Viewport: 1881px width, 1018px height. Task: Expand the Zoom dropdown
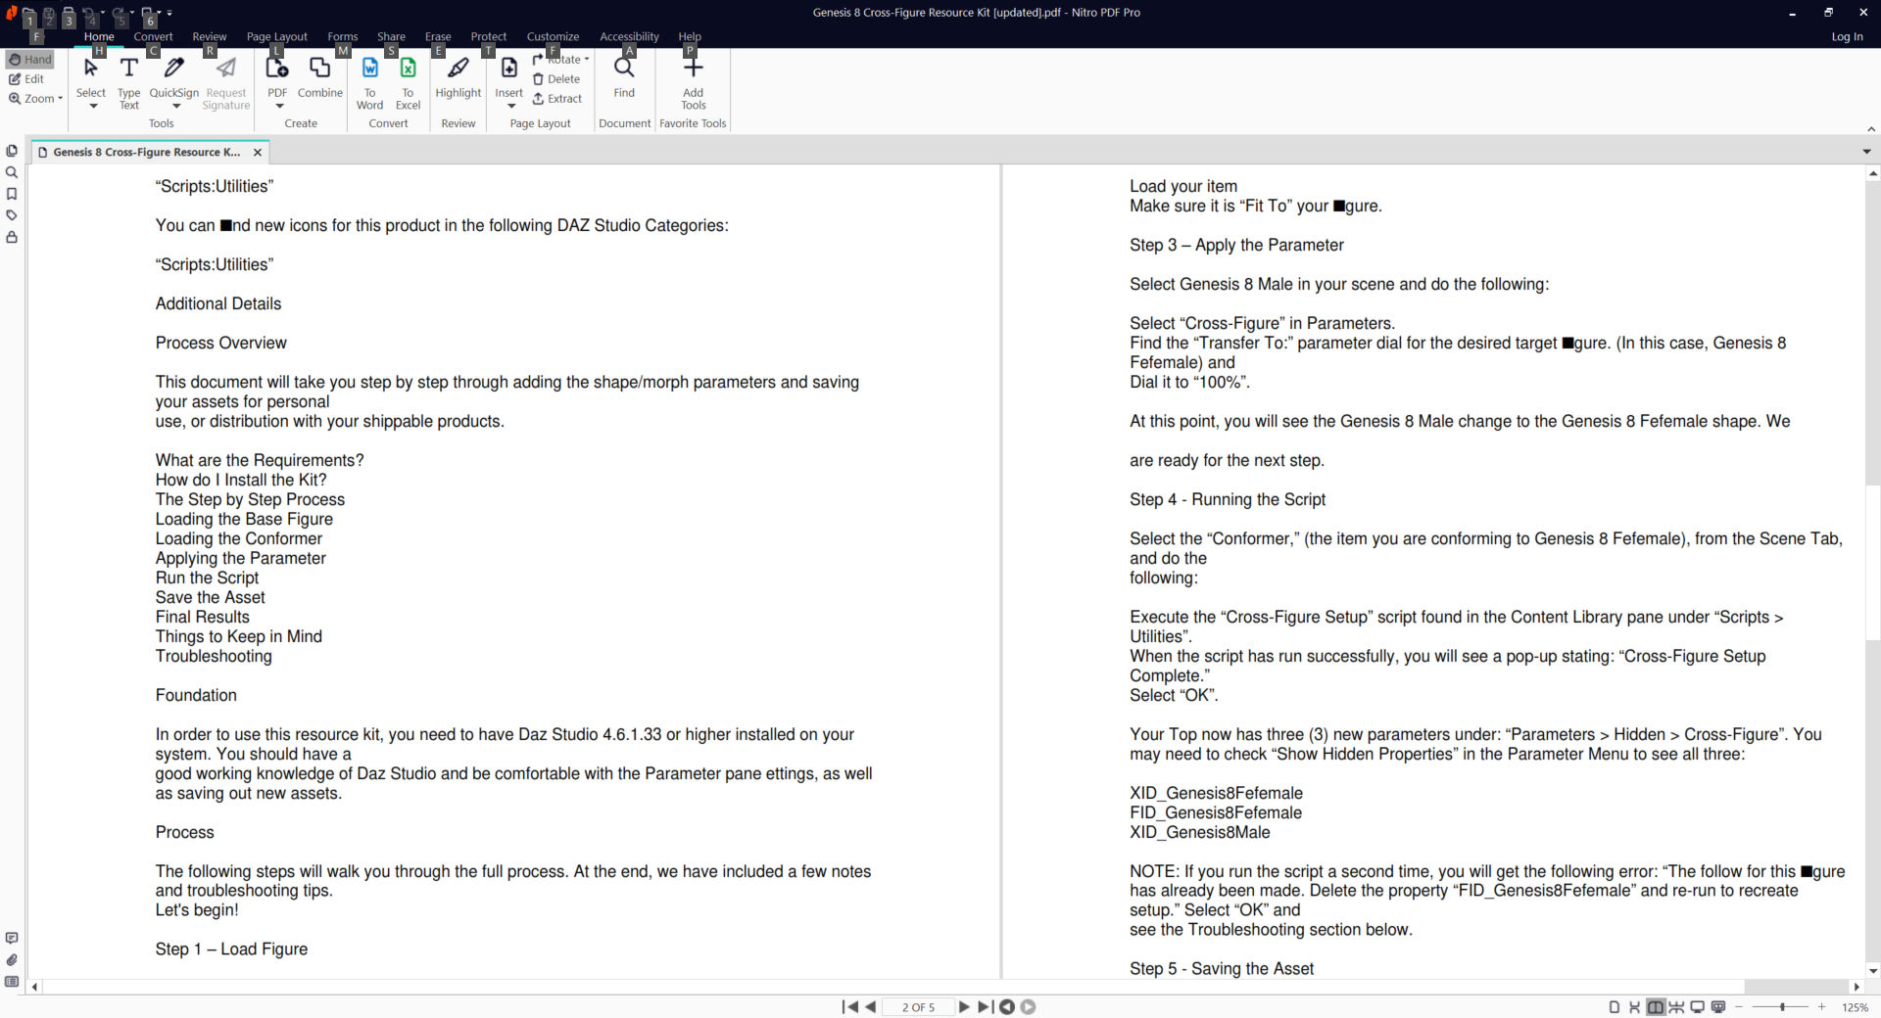(x=36, y=99)
